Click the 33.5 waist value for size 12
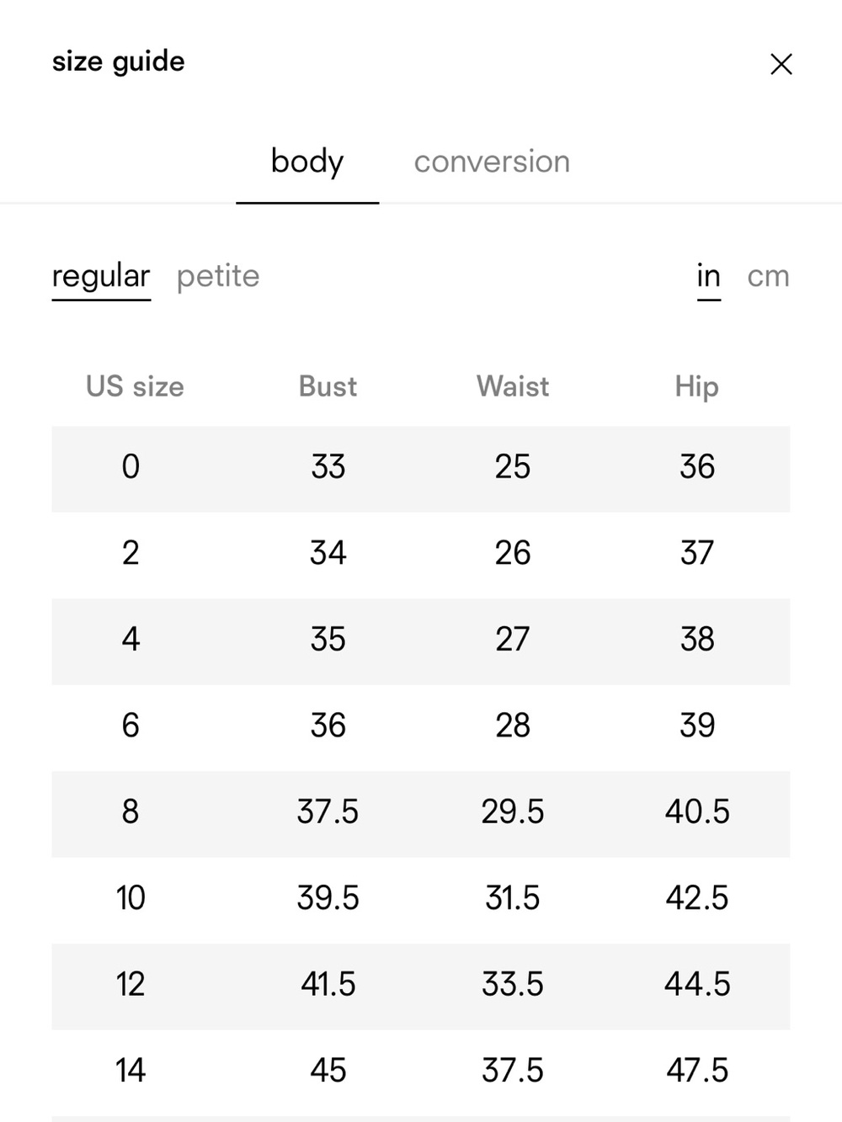Viewport: 842px width, 1122px height. coord(513,984)
